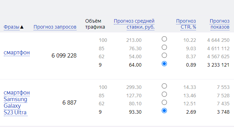Click the 8.37 CTR value
Screen dimensions: 234x129
[191, 56]
